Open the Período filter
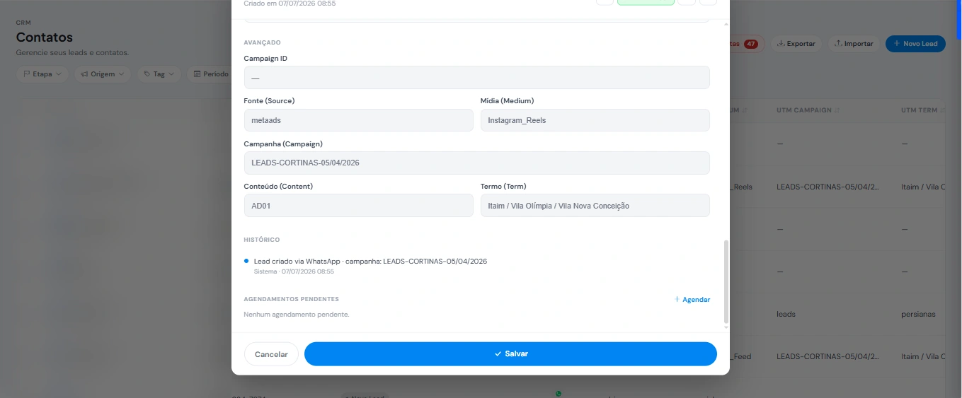962x398 pixels. 210,74
